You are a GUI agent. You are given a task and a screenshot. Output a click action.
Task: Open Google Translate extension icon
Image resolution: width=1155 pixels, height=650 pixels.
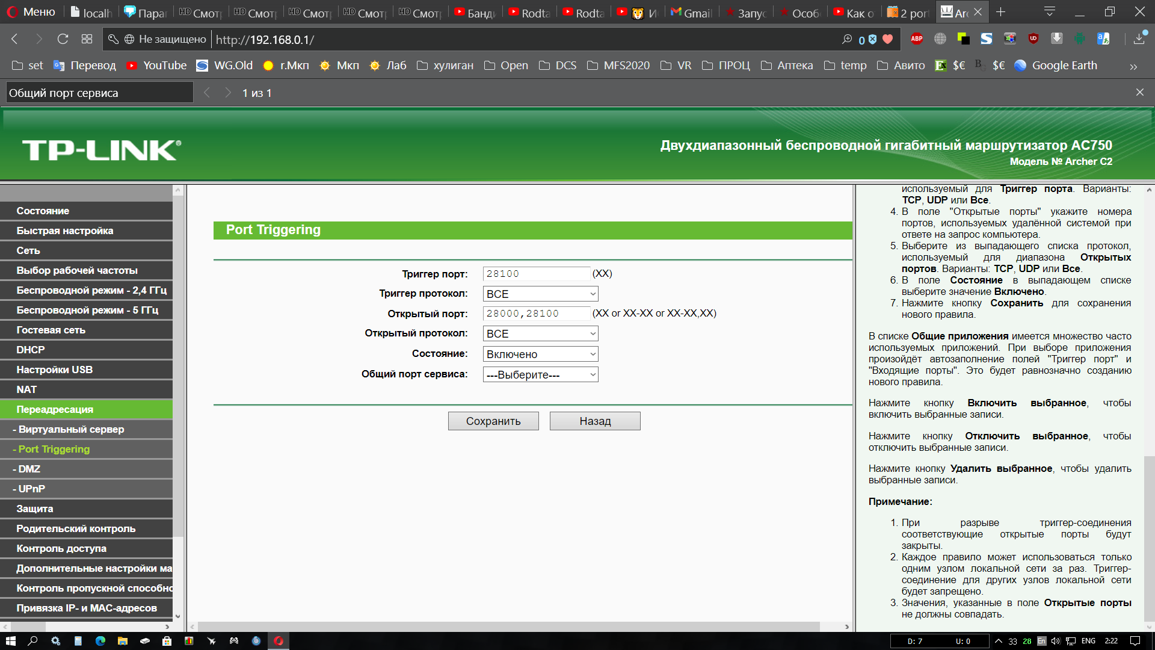click(1103, 39)
